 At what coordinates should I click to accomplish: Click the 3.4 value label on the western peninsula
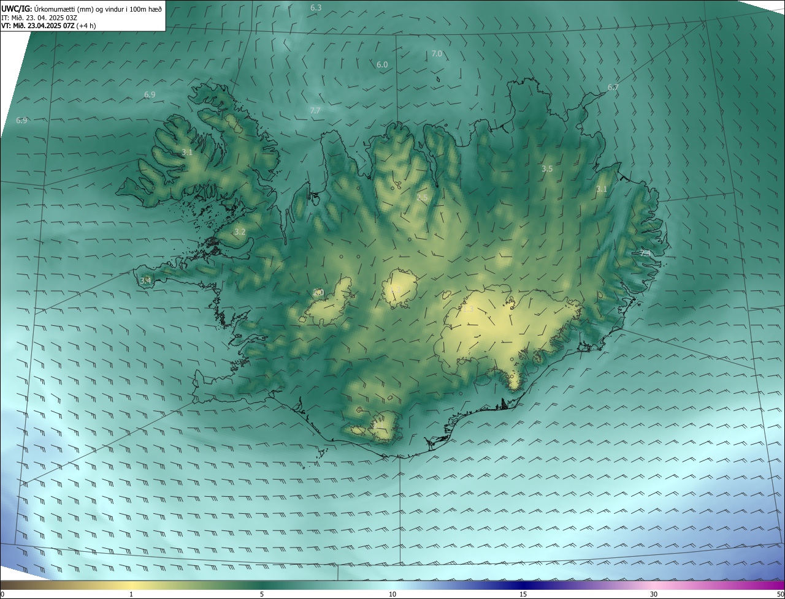(x=145, y=281)
